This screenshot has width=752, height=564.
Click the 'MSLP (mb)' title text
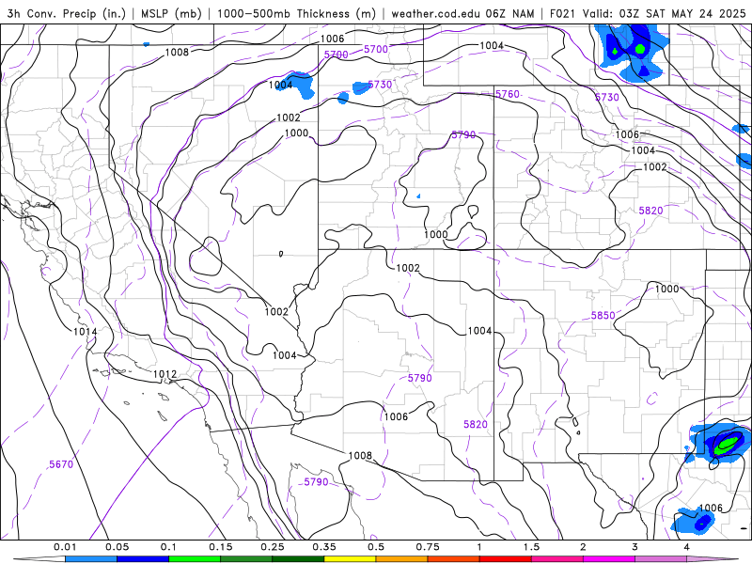pos(171,13)
